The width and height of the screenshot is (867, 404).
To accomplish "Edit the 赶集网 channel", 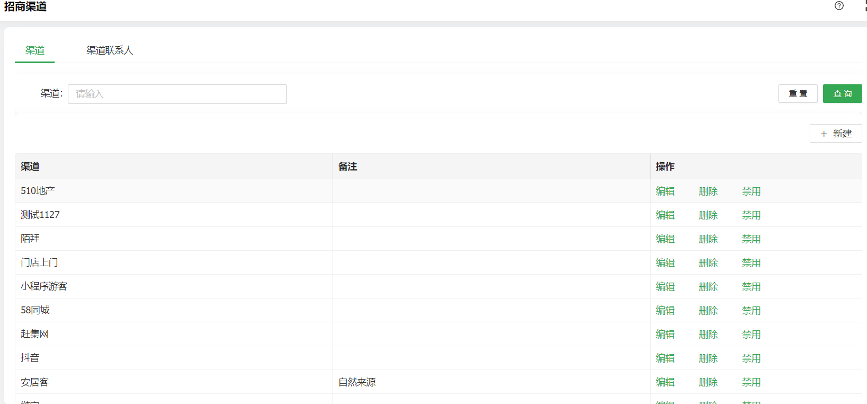I will point(665,335).
